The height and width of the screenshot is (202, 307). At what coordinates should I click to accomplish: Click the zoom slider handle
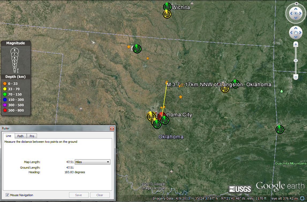(296, 61)
